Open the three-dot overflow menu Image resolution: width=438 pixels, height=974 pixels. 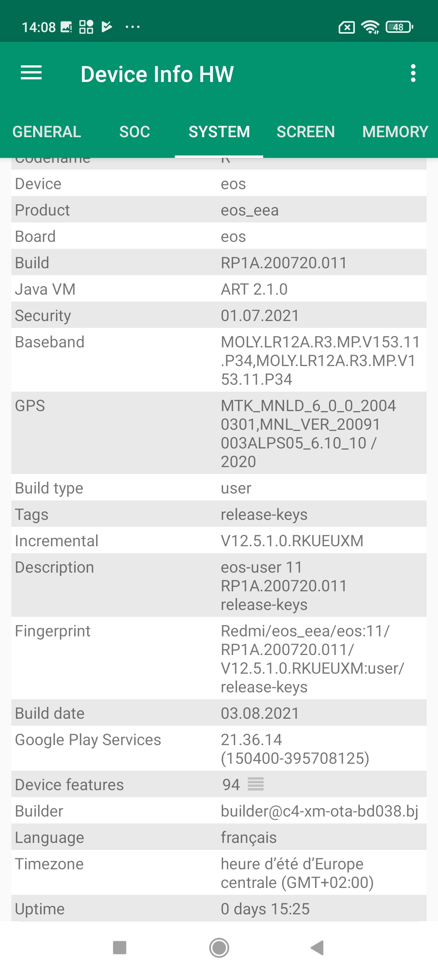click(413, 73)
